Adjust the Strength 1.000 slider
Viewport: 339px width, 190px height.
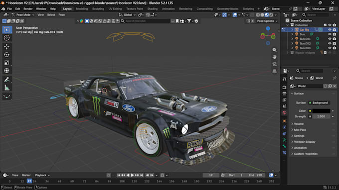pos(321,116)
